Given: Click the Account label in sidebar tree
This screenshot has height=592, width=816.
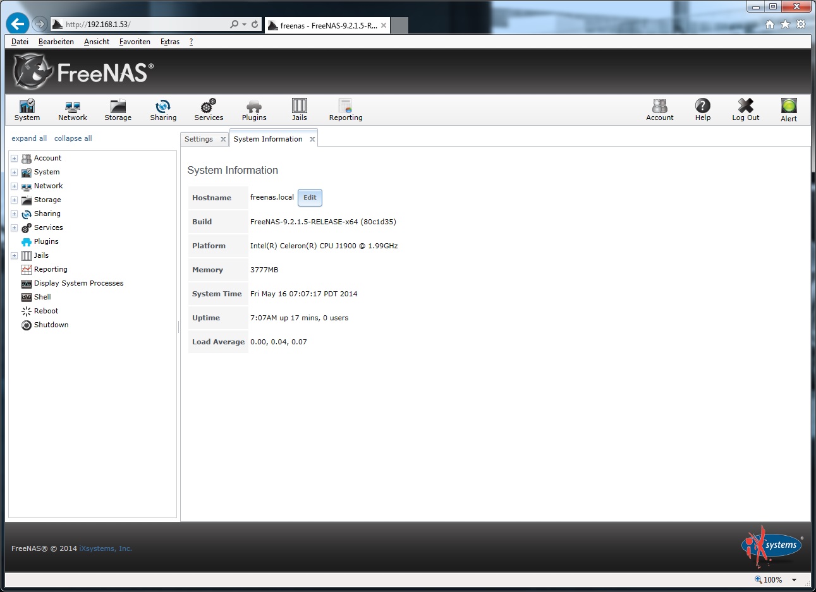Looking at the screenshot, I should click(47, 158).
